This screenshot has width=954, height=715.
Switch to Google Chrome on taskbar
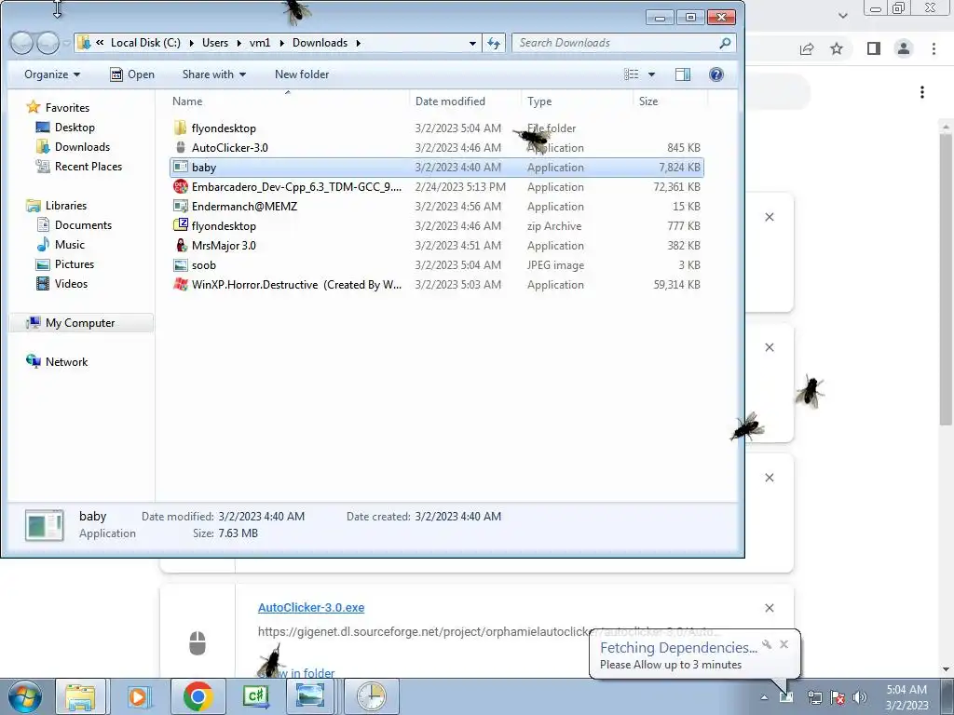coord(198,696)
